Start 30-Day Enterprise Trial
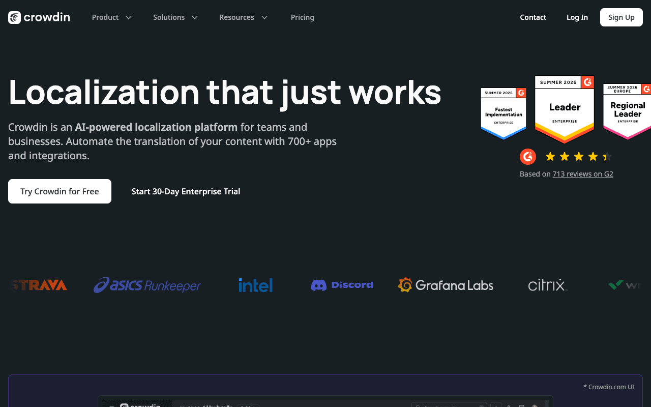This screenshot has height=407, width=651. (186, 191)
